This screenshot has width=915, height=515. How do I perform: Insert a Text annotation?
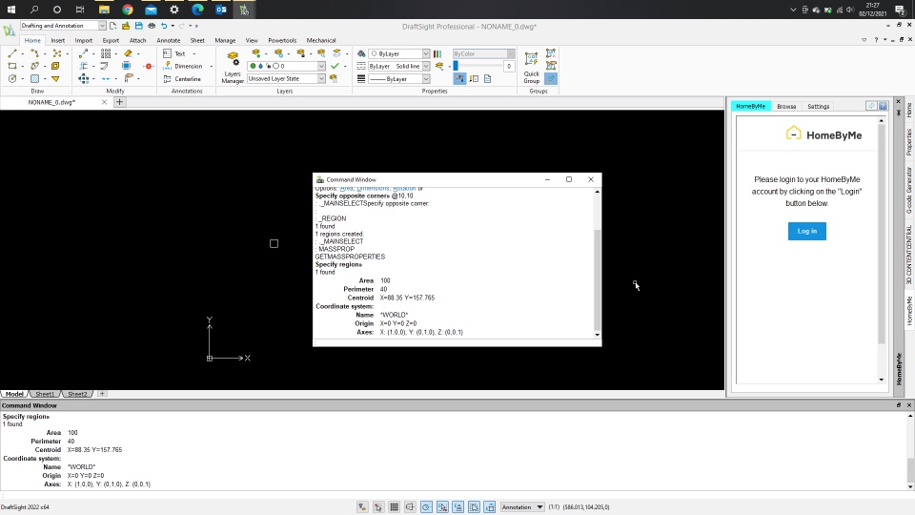point(173,53)
